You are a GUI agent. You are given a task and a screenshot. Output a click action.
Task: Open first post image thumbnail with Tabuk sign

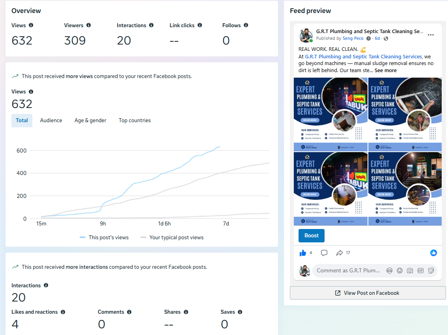[x=330, y=114]
